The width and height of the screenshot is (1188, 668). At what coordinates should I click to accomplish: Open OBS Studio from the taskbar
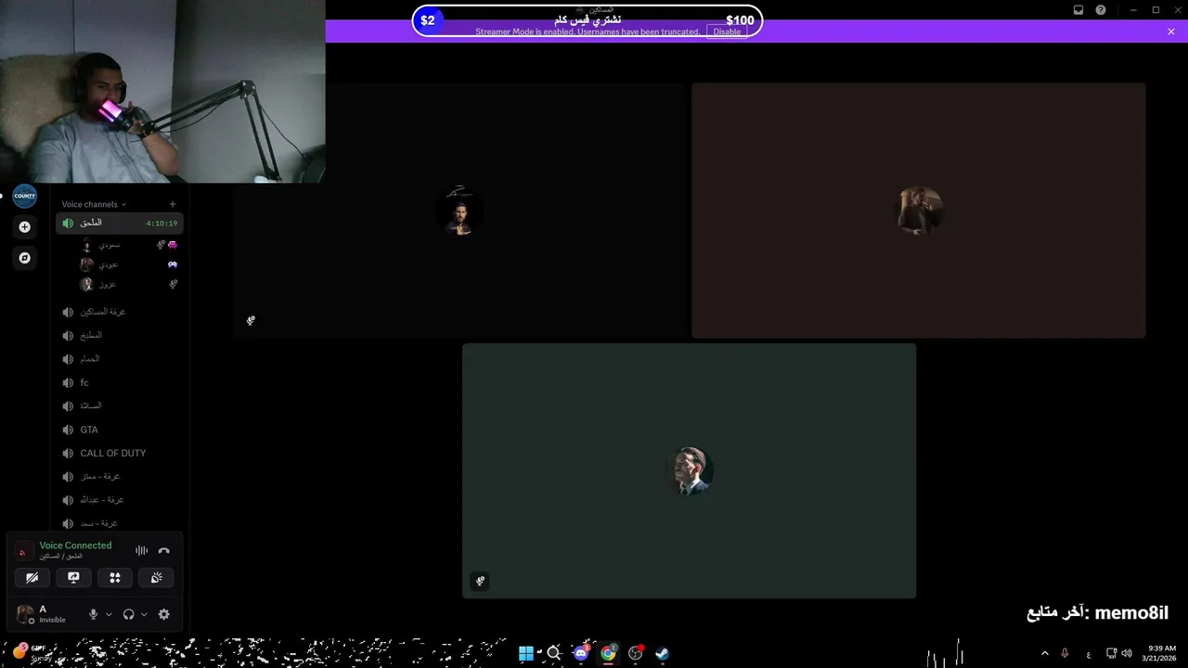(x=635, y=653)
